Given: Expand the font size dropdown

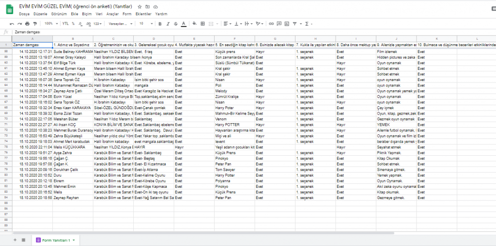Looking at the screenshot, I should point(145,23).
